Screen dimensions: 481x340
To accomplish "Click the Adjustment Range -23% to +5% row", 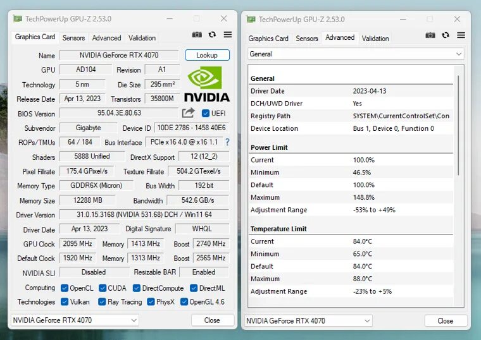I will (x=351, y=291).
